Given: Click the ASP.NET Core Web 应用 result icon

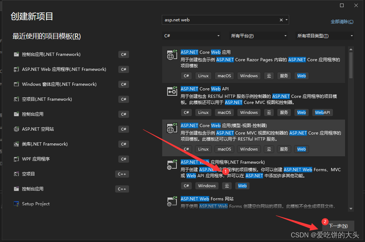Looking at the screenshot, I should coord(172,55).
